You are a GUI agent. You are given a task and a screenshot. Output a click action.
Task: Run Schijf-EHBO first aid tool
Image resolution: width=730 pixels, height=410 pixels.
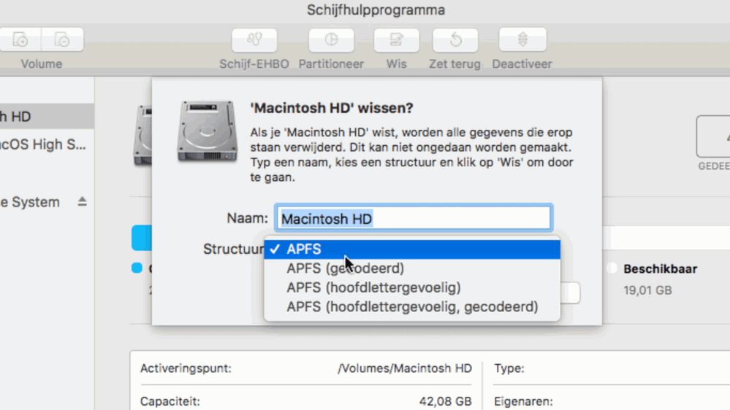coord(254,40)
